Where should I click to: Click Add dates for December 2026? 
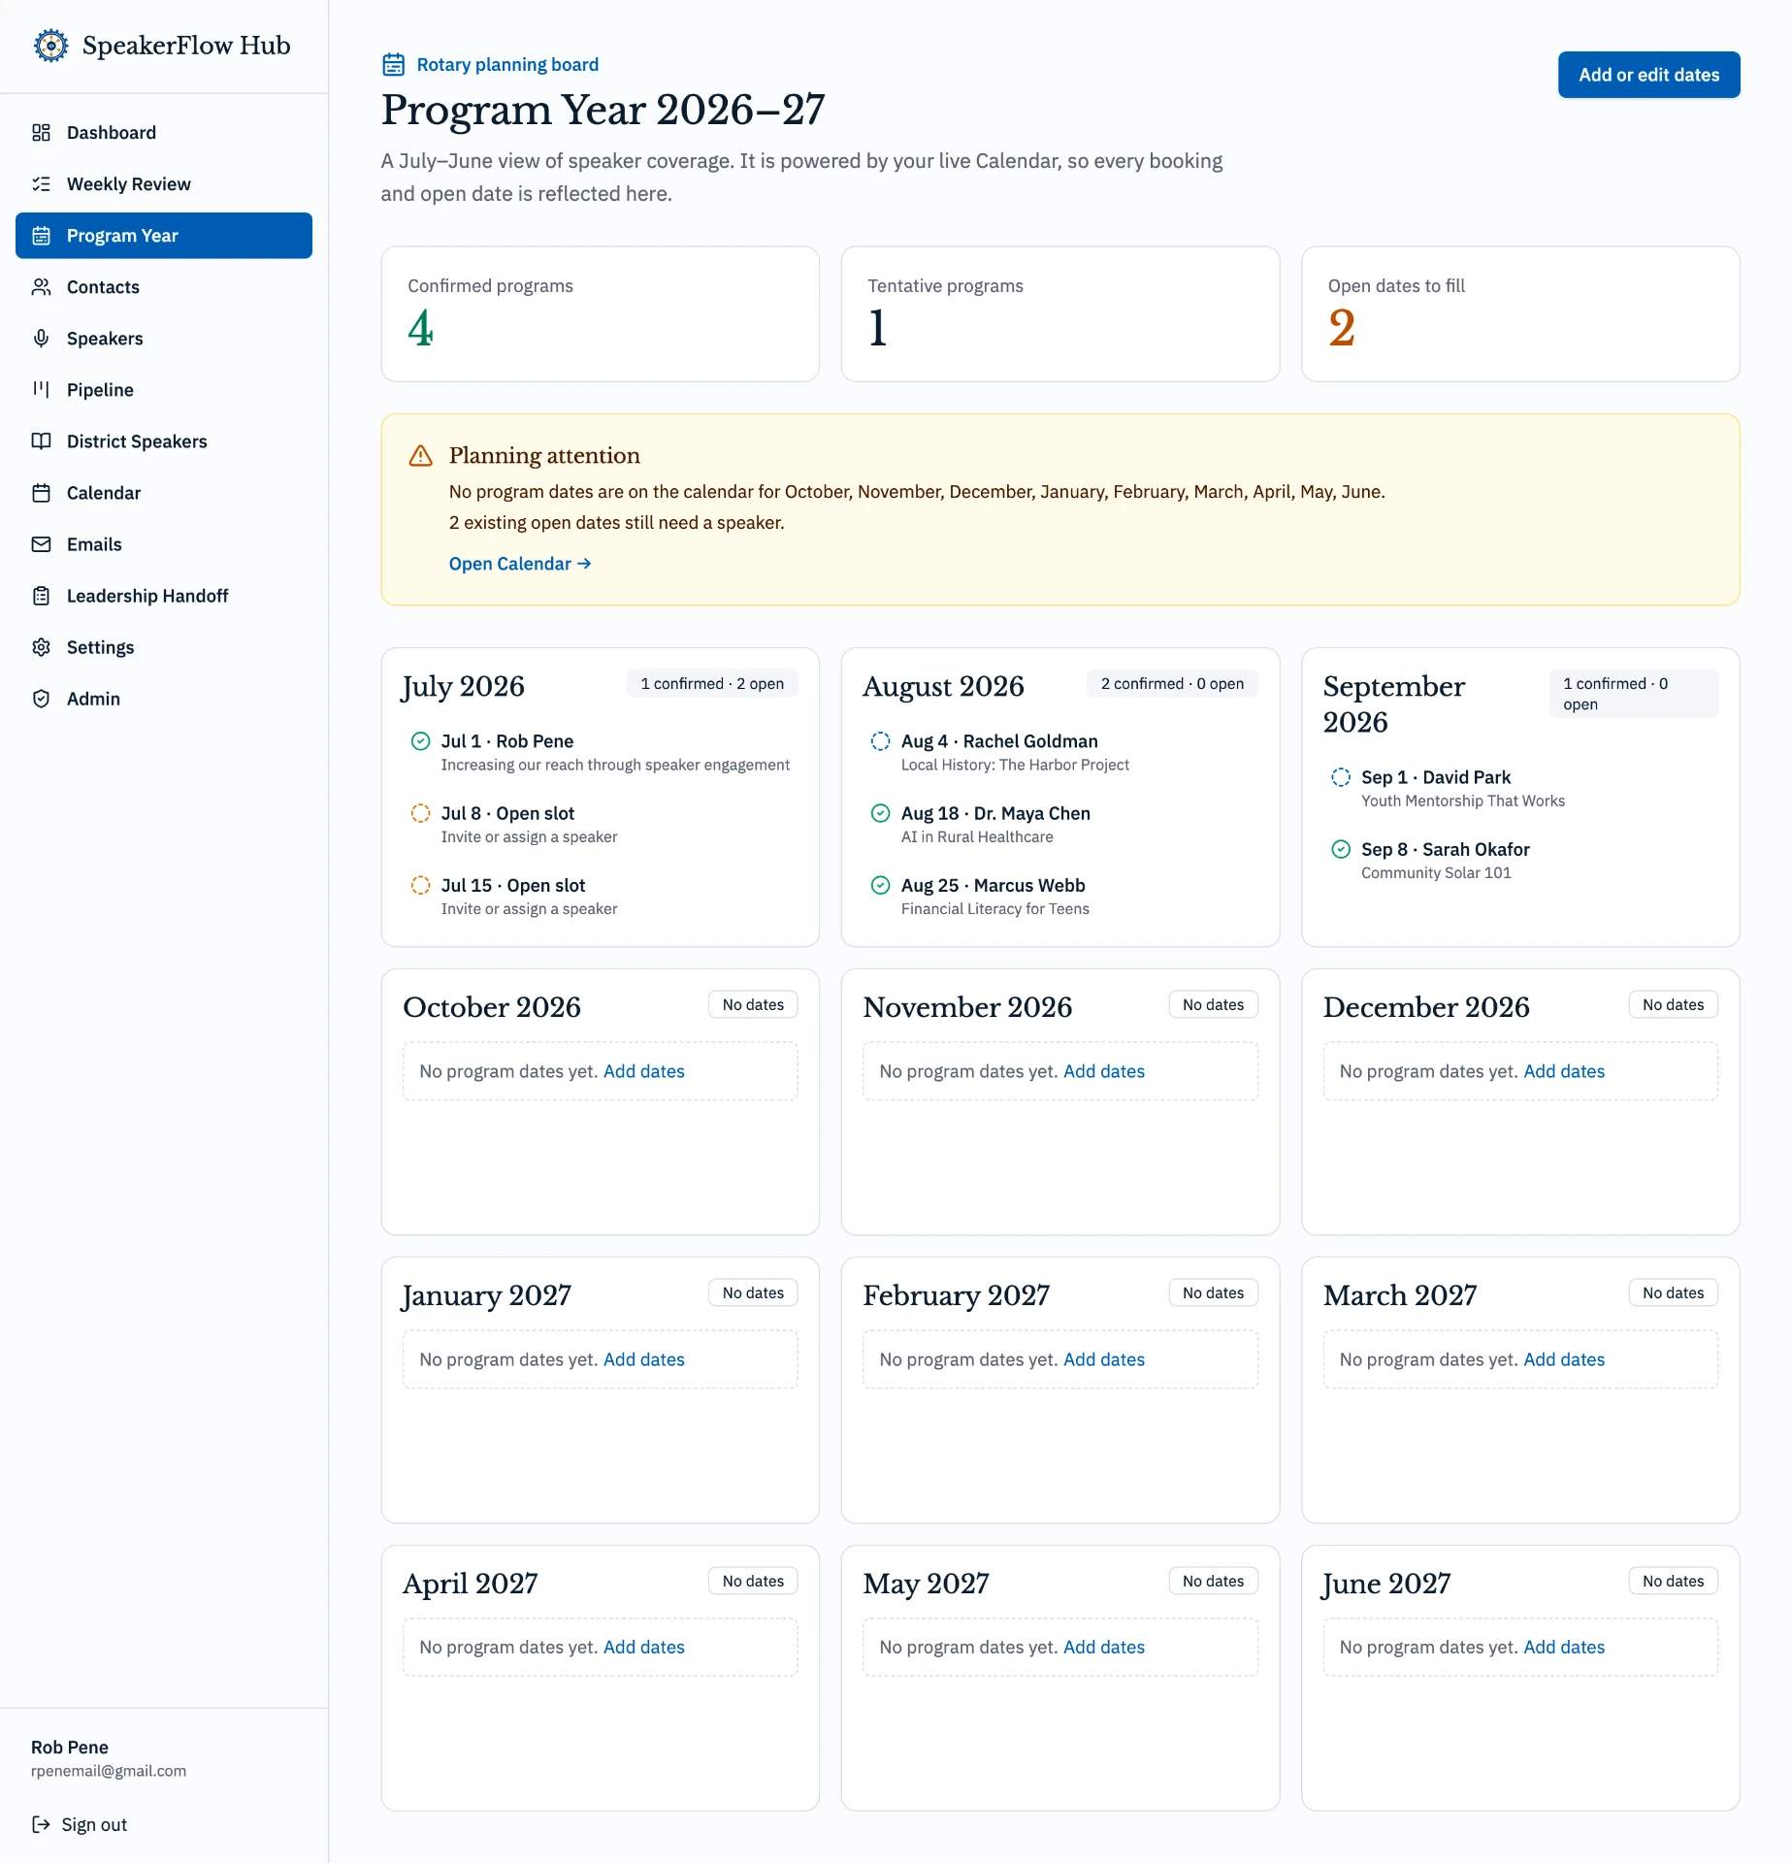(1564, 1071)
